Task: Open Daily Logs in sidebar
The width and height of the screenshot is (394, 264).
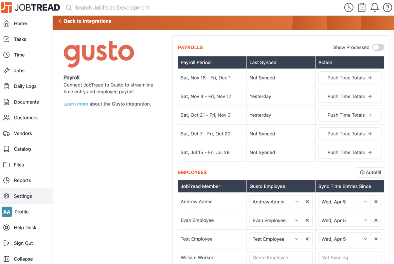Action: tap(26, 86)
